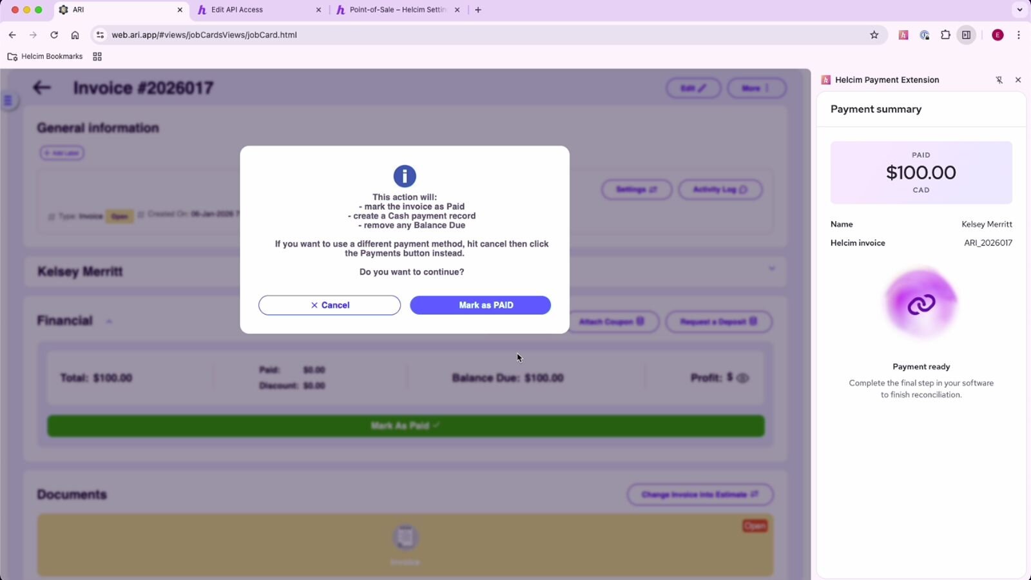Click the Helcim extension icon in toolbar
Screen dimensions: 1031x580
(903, 35)
